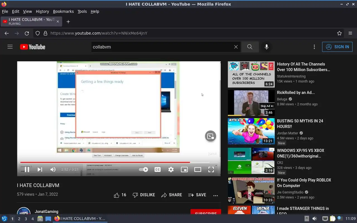
Task: Switch to workspace 2 in the taskbar
Action: pyautogui.click(x=19, y=219)
